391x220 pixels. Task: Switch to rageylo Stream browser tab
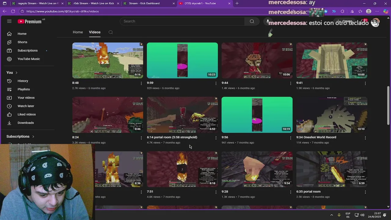[38, 3]
